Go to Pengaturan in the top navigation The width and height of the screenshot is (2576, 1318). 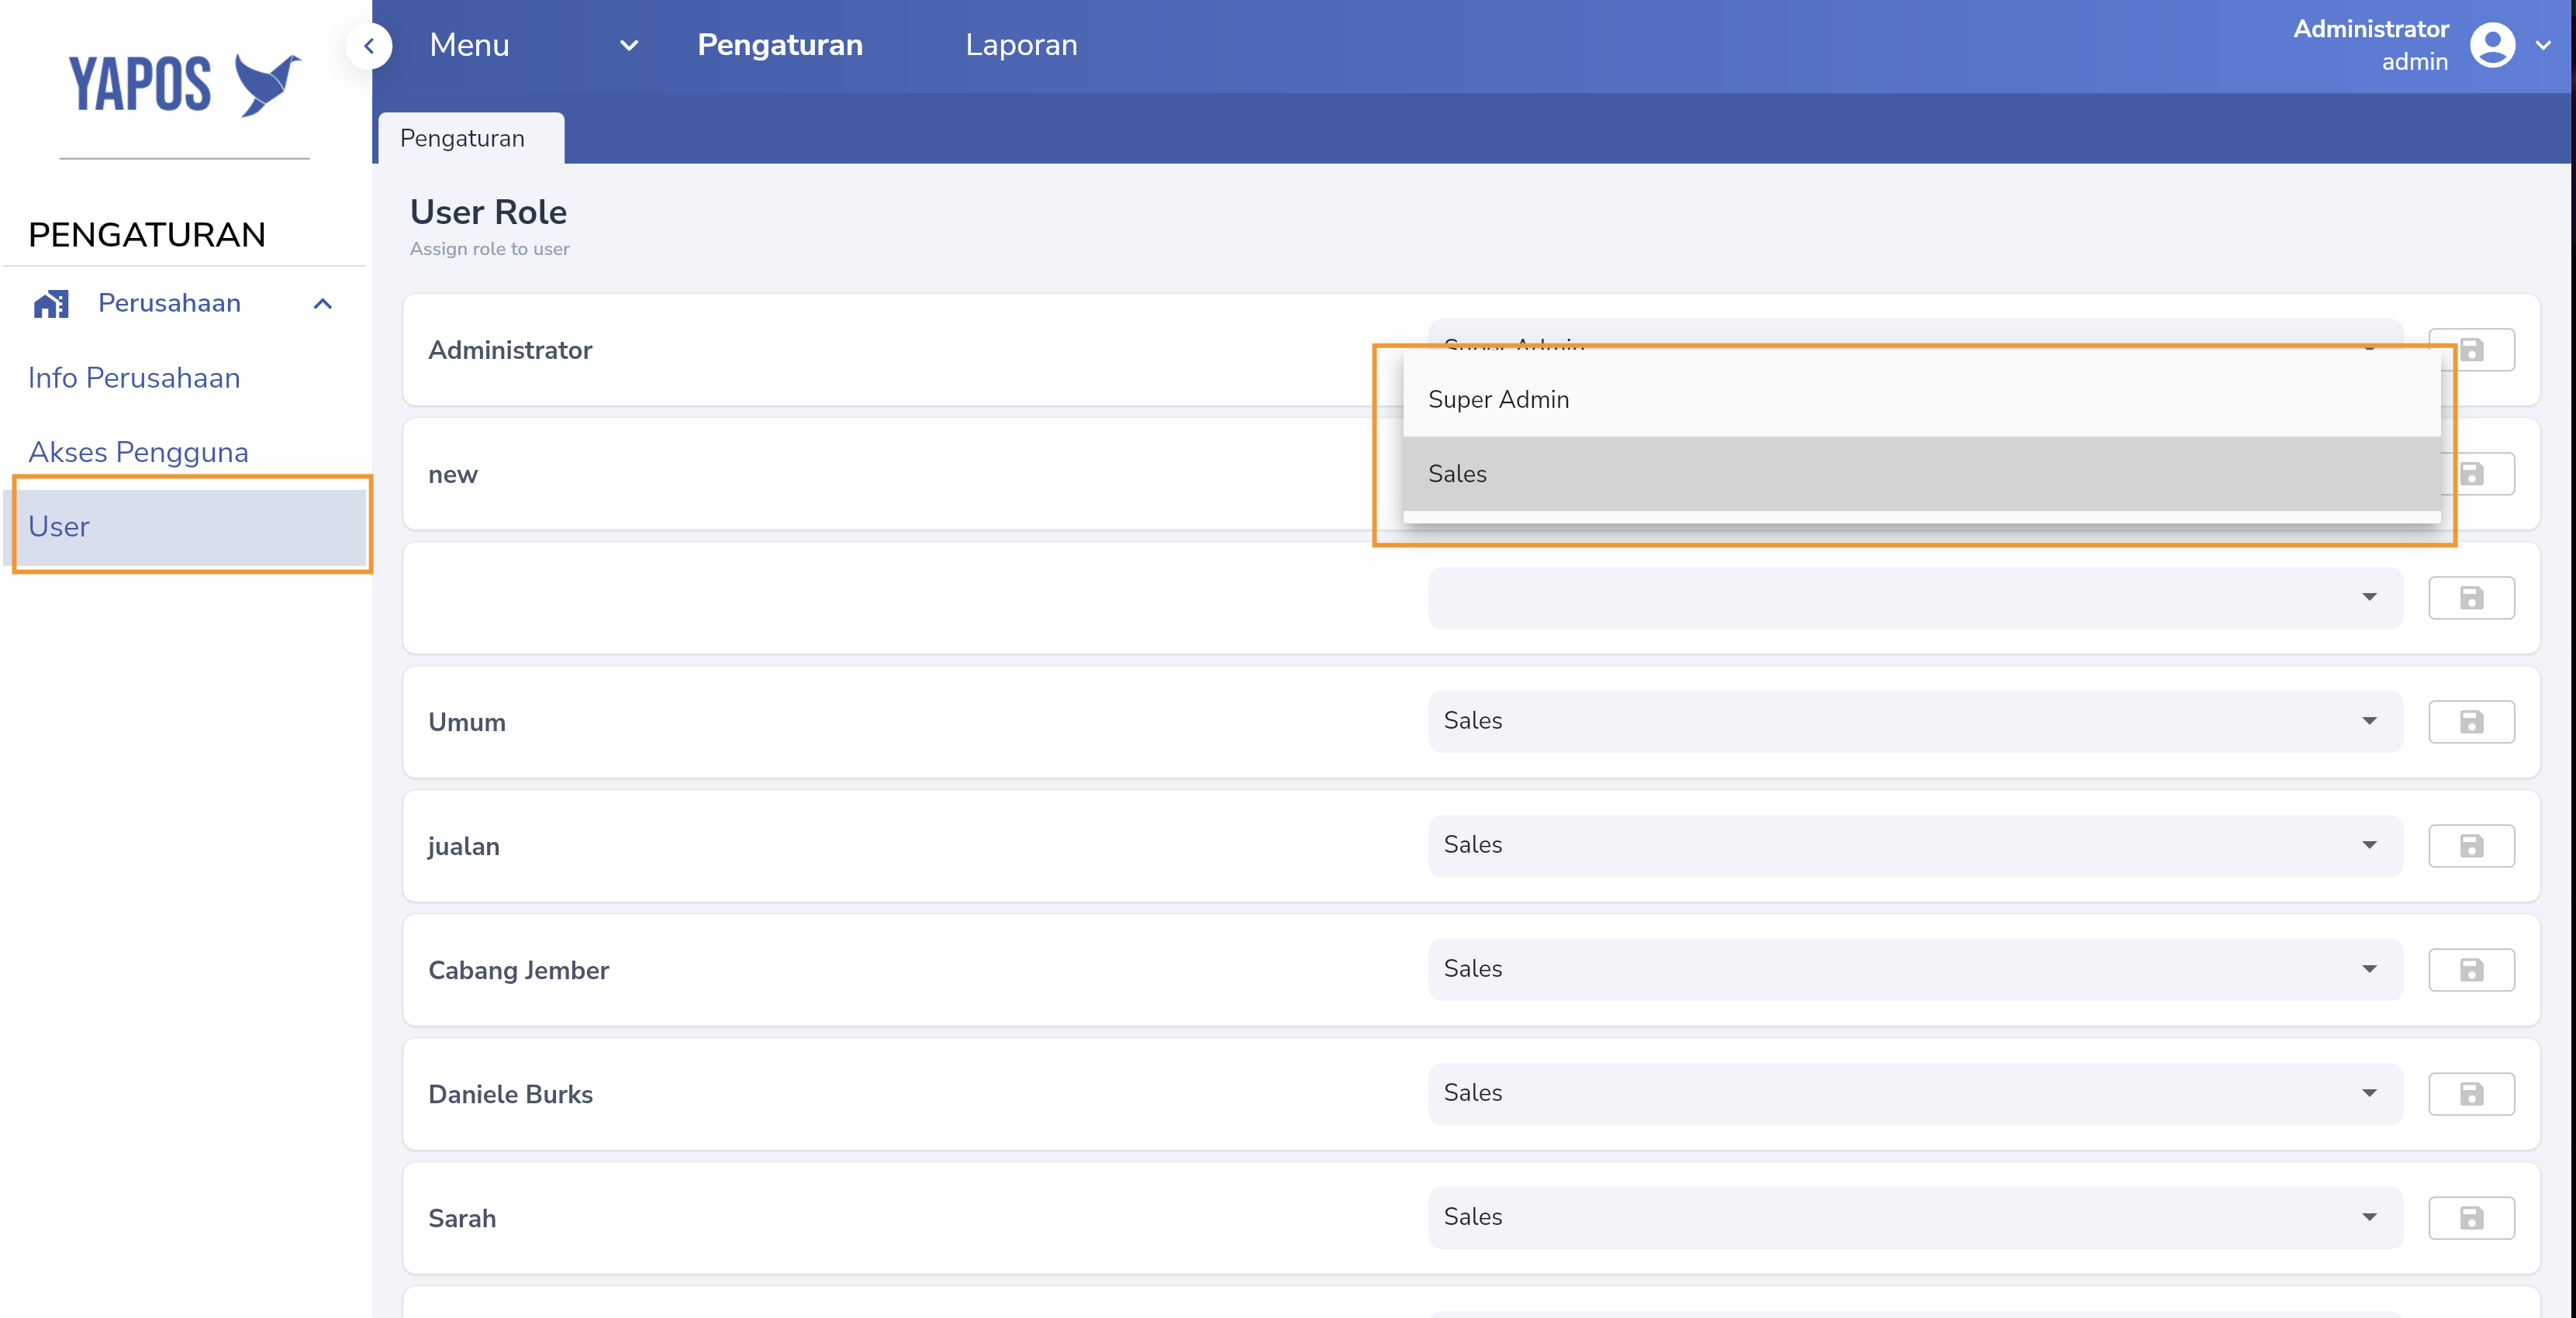pos(779,45)
